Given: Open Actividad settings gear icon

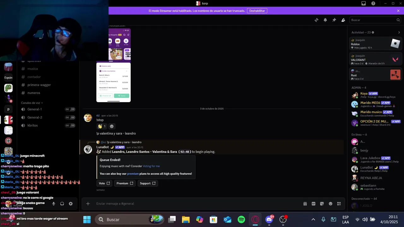Looking at the screenshot, I should click(373, 32).
